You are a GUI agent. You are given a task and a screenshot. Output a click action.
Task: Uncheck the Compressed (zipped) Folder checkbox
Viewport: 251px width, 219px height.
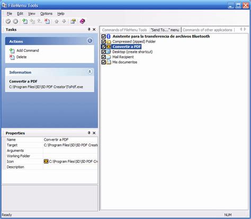click(x=104, y=42)
